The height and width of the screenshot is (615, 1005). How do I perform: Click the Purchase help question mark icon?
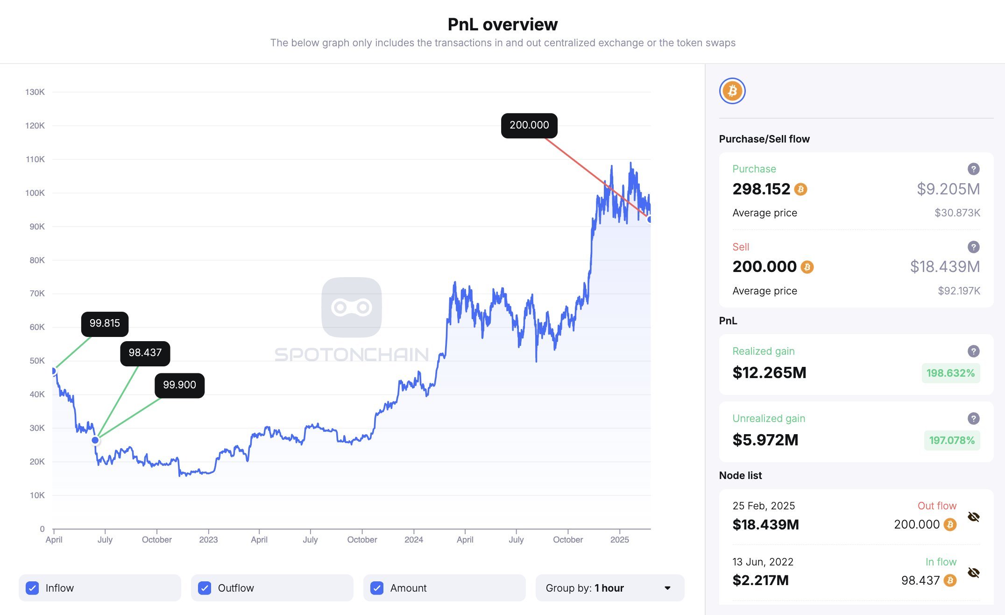tap(973, 169)
